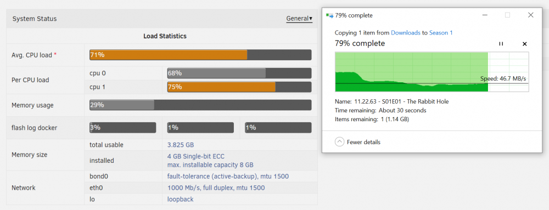Screen dimensions: 549x210
Task: Minimize the copy progress dialog
Action: [x=485, y=15]
